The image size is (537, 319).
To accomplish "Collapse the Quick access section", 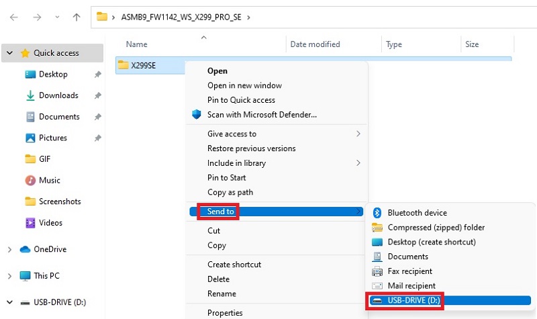I will click(x=9, y=53).
